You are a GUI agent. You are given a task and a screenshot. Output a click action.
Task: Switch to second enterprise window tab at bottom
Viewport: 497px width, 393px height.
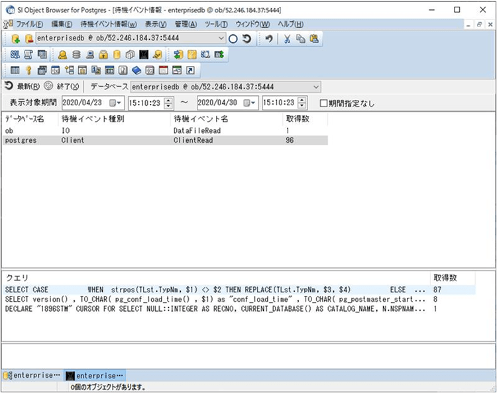(x=95, y=375)
